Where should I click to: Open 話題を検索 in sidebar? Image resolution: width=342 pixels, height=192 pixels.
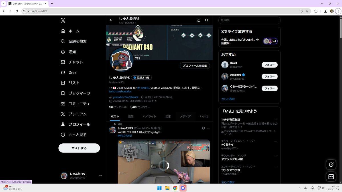click(74, 41)
